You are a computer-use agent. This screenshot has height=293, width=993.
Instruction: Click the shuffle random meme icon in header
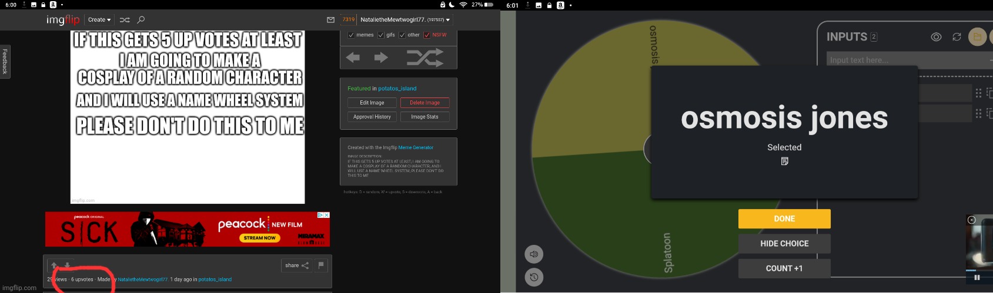[x=125, y=20]
